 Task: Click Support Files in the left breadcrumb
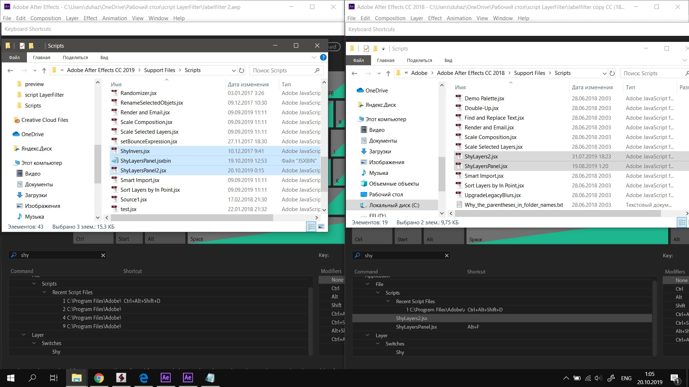click(x=159, y=70)
